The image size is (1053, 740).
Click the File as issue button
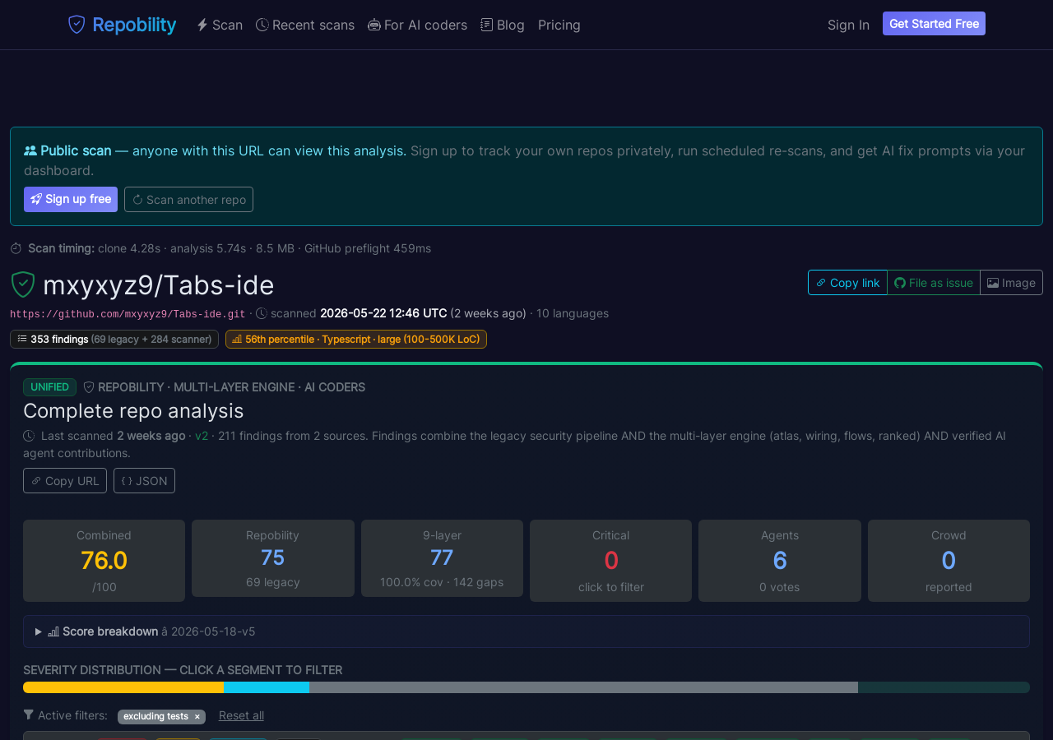pyautogui.click(x=934, y=282)
